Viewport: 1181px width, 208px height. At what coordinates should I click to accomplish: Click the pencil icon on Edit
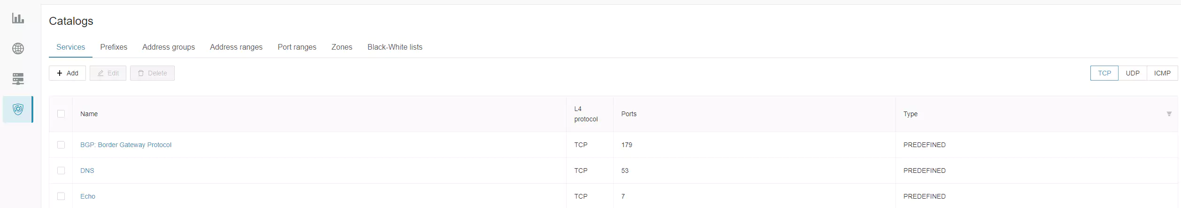click(100, 73)
